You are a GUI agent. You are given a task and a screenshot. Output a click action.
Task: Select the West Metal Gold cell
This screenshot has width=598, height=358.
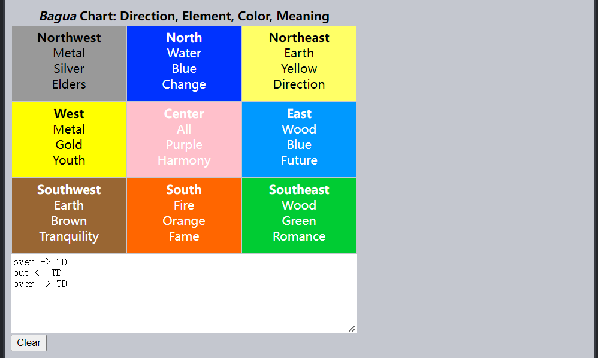click(69, 139)
